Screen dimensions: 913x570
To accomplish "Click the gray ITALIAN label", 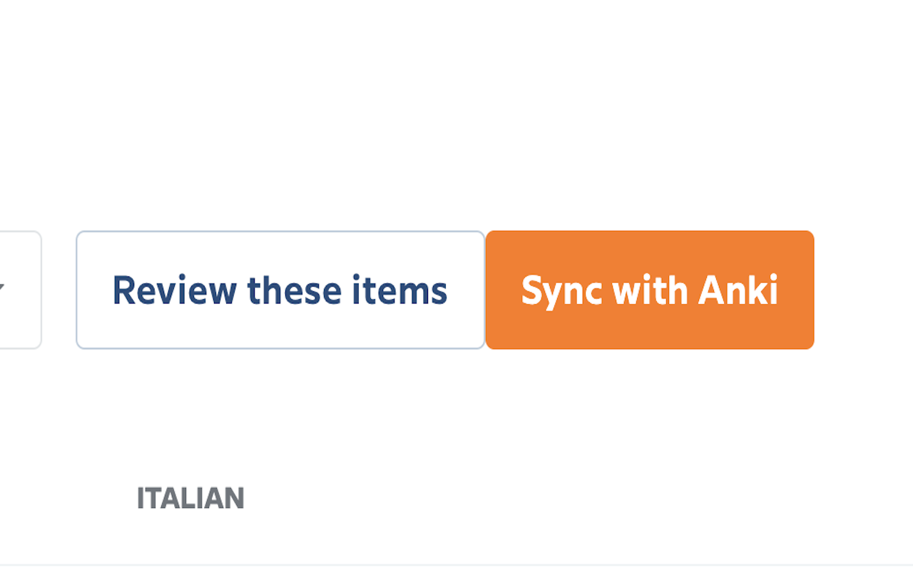I will pyautogui.click(x=190, y=498).
